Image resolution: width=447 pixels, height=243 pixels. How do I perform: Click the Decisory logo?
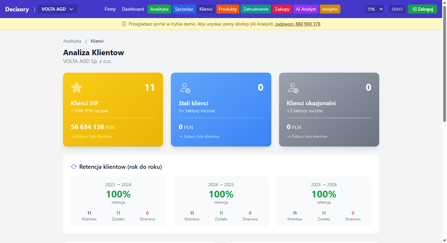[17, 9]
